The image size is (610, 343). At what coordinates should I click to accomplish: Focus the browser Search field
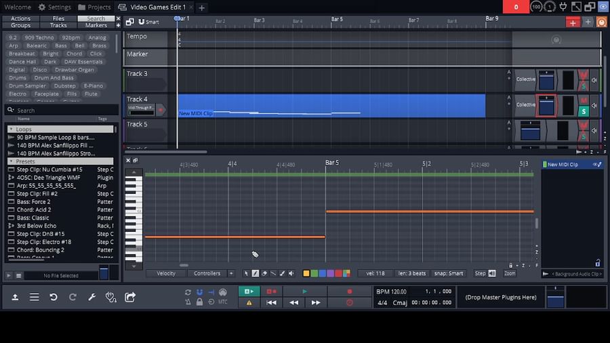62,110
